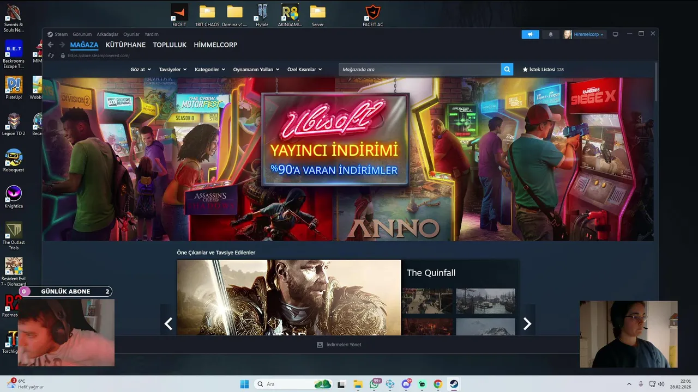Open the AKINGAMI desktop shortcut
This screenshot has height=392, width=698.
click(x=290, y=15)
